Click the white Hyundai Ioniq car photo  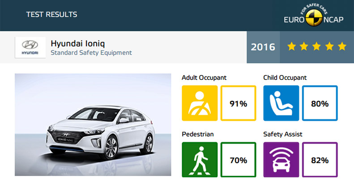93,125
